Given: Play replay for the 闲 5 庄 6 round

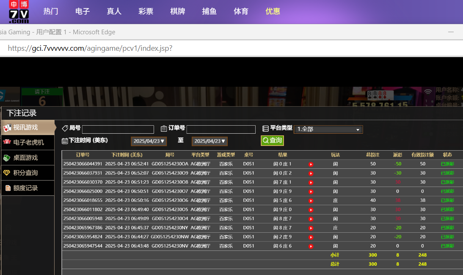Looking at the screenshot, I should (x=311, y=201).
